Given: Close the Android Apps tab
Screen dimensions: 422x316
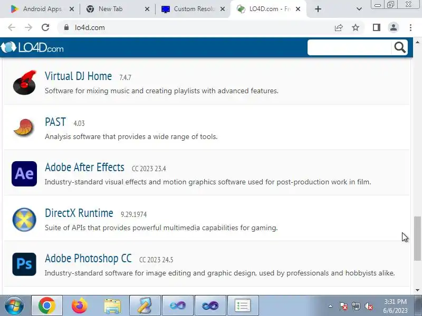Looking at the screenshot, I should [x=72, y=9].
